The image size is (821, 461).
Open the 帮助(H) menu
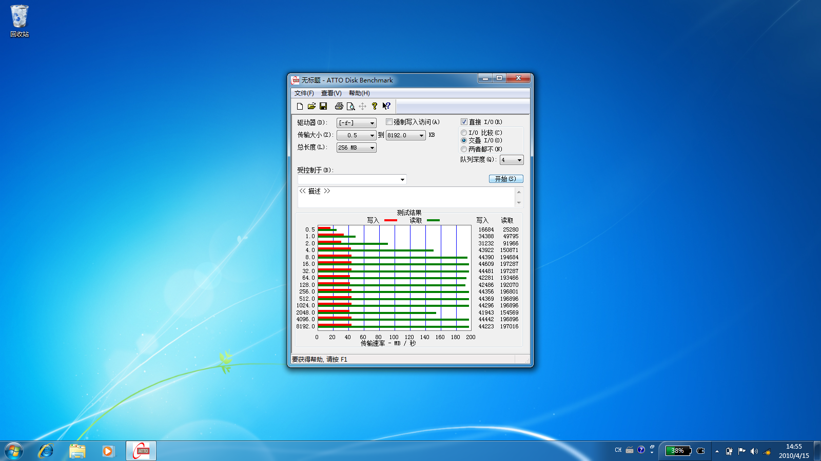tap(359, 93)
